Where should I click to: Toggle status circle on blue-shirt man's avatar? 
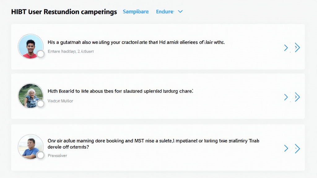pyautogui.click(x=41, y=155)
